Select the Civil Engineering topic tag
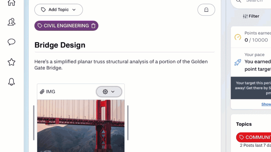The height and width of the screenshot is (152, 271). [63, 26]
